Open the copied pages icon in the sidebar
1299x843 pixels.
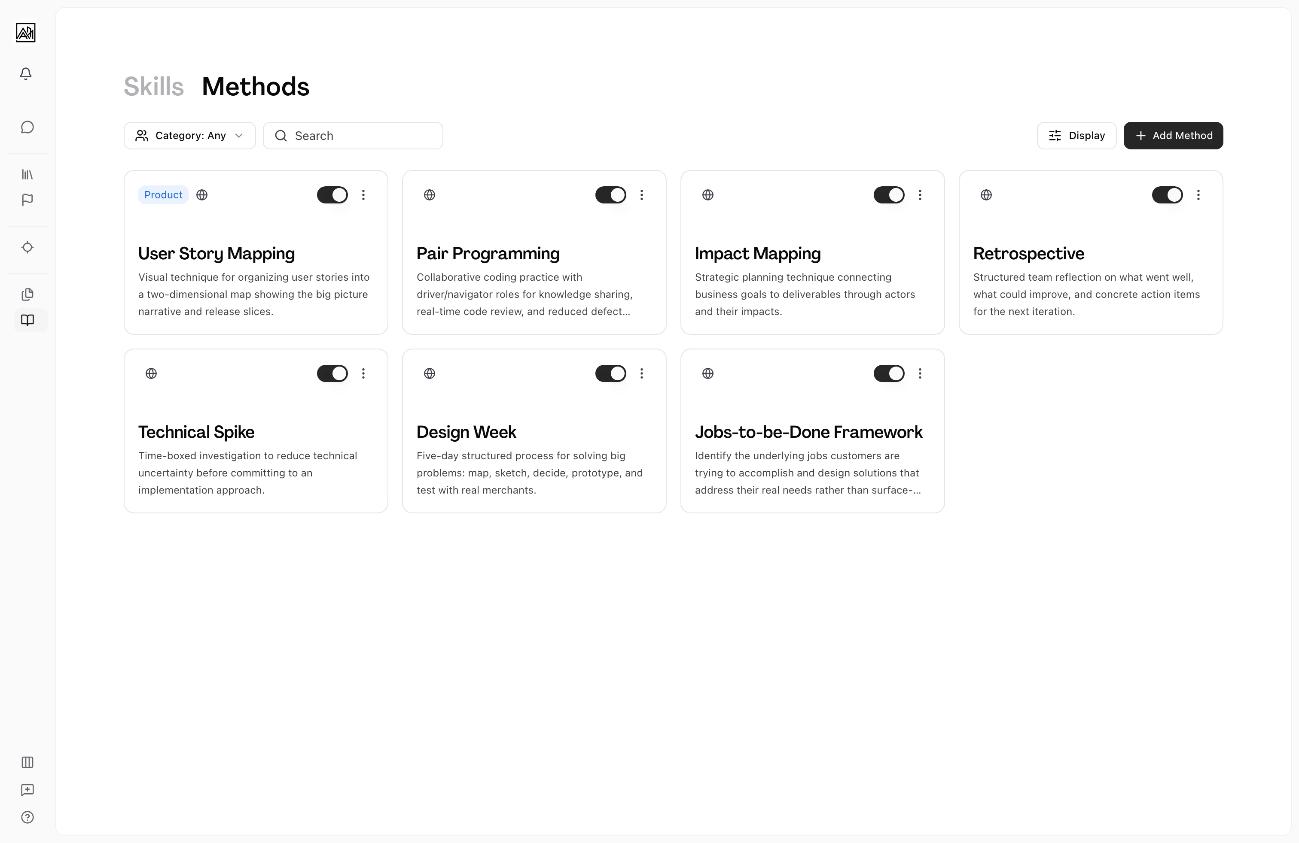click(x=27, y=294)
